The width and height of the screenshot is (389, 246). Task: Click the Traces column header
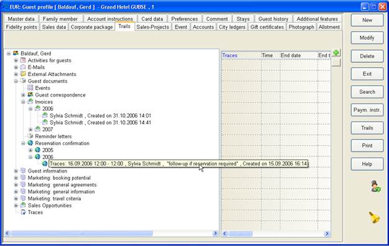[241, 55]
